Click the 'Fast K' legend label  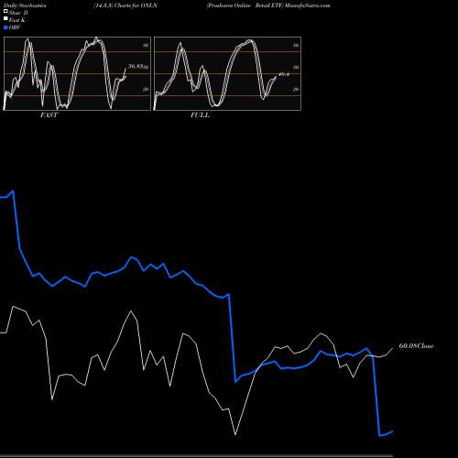[16, 20]
